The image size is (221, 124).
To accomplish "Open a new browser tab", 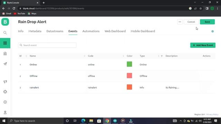I will coord(44,3).
